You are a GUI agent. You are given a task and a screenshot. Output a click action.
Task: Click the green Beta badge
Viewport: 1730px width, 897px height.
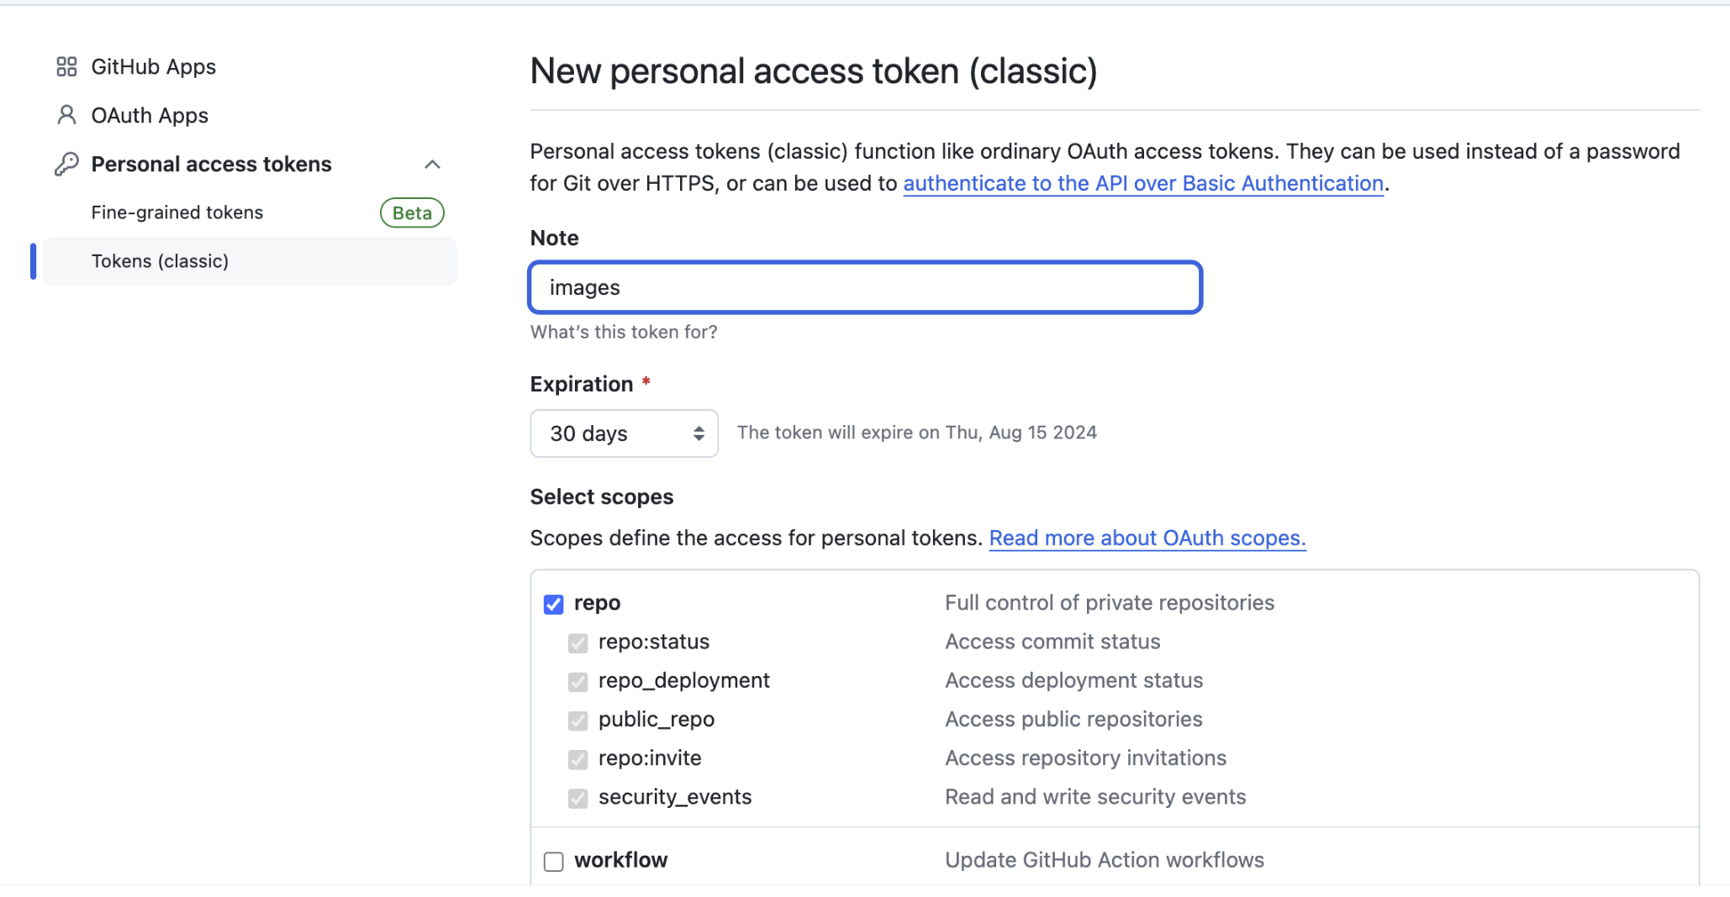coord(412,212)
